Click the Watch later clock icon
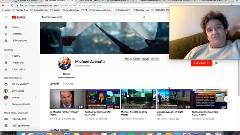The height and width of the screenshot is (135, 240). pos(6,63)
